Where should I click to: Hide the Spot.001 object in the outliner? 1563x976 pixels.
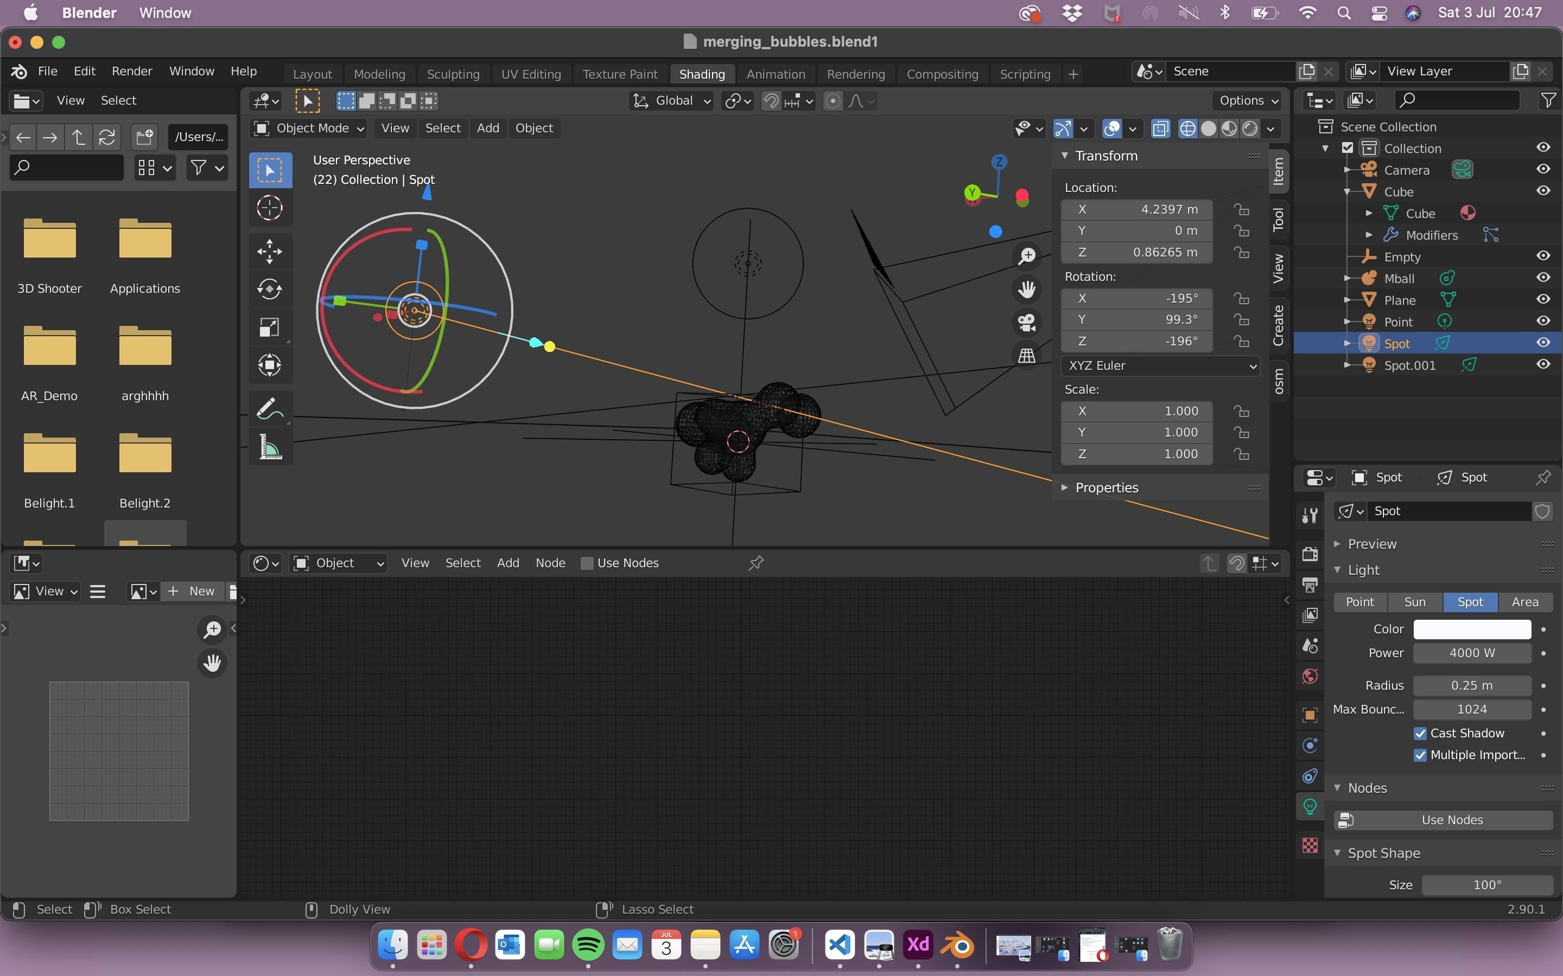coord(1544,364)
